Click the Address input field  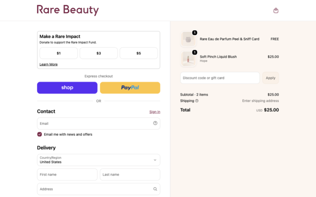tap(99, 189)
